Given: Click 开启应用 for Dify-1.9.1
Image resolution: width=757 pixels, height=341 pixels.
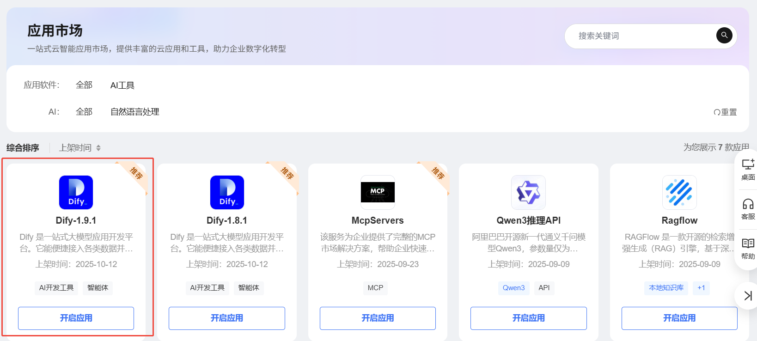Looking at the screenshot, I should click(76, 318).
